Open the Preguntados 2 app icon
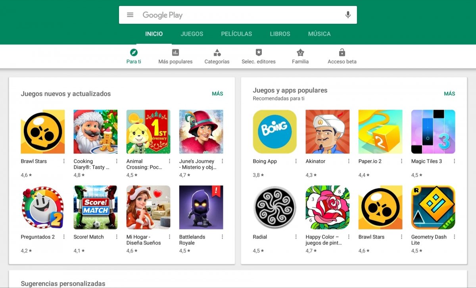 pos(43,207)
